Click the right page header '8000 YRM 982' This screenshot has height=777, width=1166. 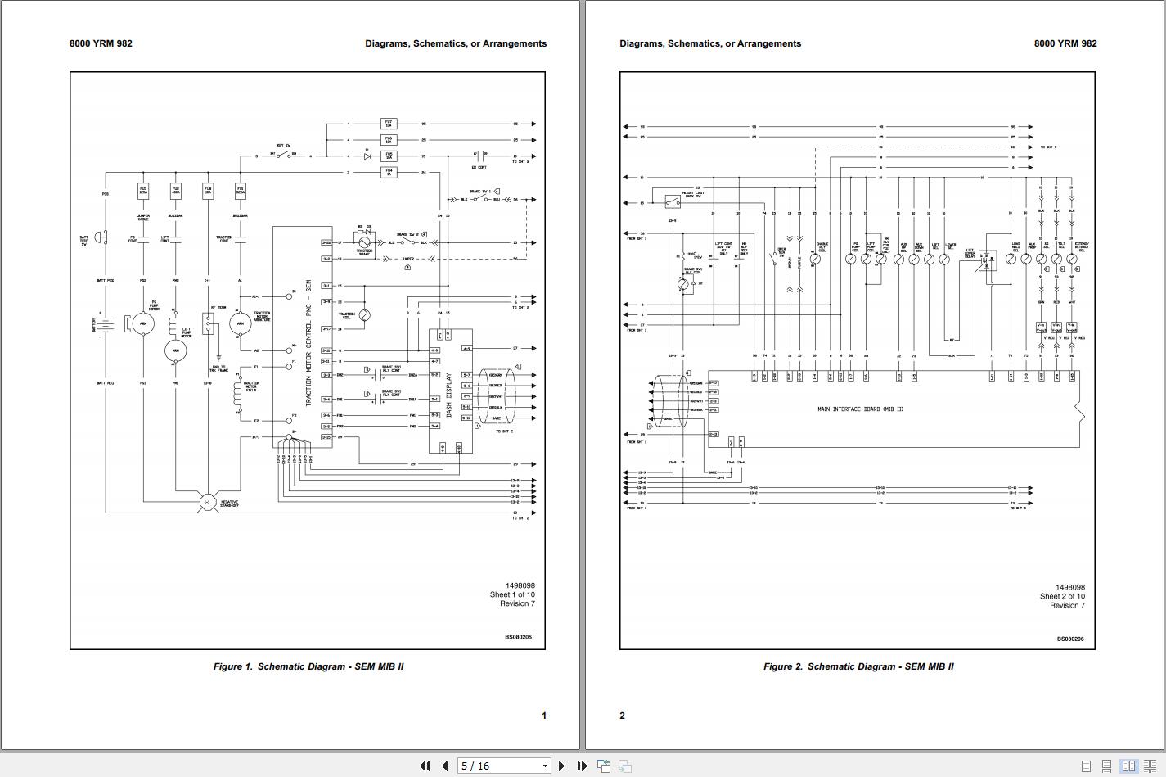point(1065,43)
